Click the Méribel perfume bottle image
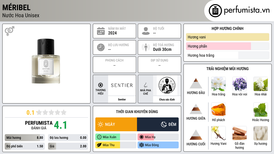 [x=46, y=61]
